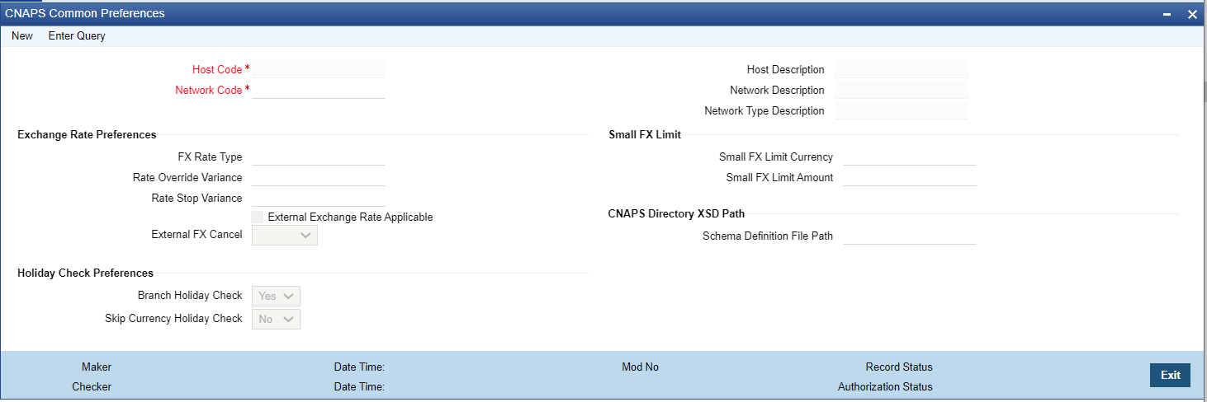Click the Maker label in footer
This screenshot has width=1207, height=402.
pos(97,367)
